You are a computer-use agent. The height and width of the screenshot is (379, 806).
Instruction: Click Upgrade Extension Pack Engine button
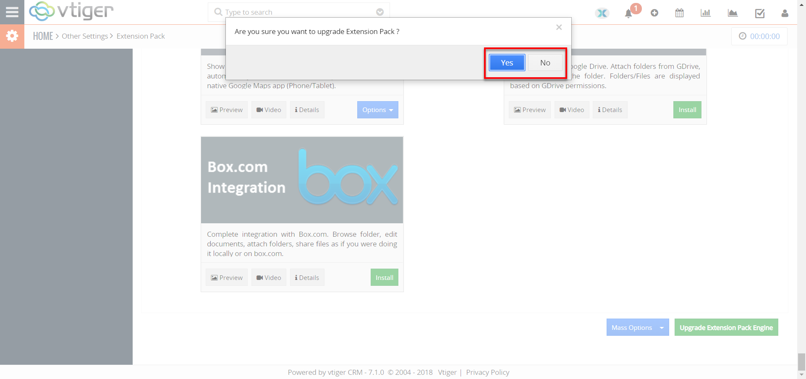(726, 327)
